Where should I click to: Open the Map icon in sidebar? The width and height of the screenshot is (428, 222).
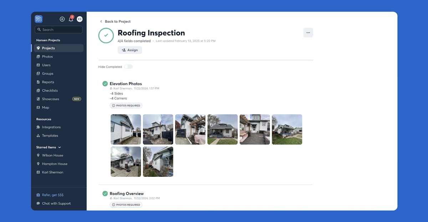point(38,108)
